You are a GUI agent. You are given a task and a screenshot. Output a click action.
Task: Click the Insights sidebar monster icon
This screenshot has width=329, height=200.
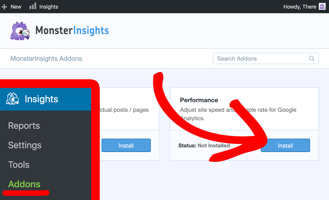[x=13, y=99]
